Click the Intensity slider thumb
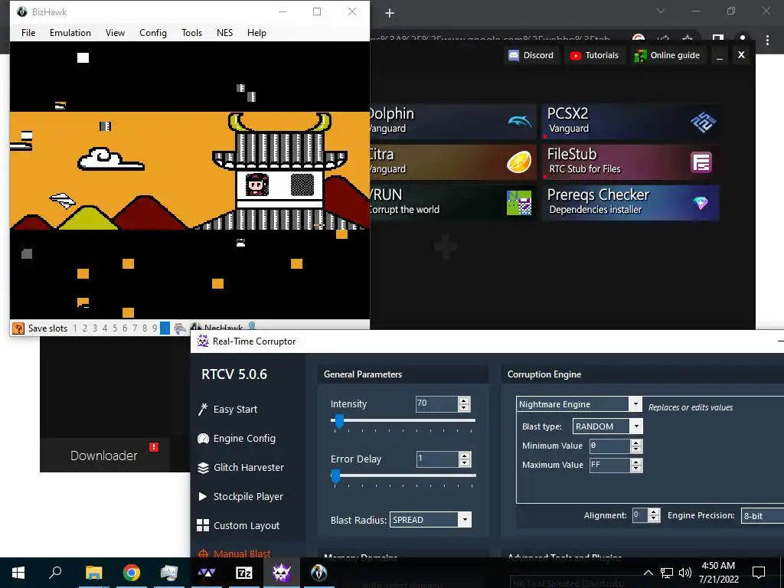 pos(339,420)
